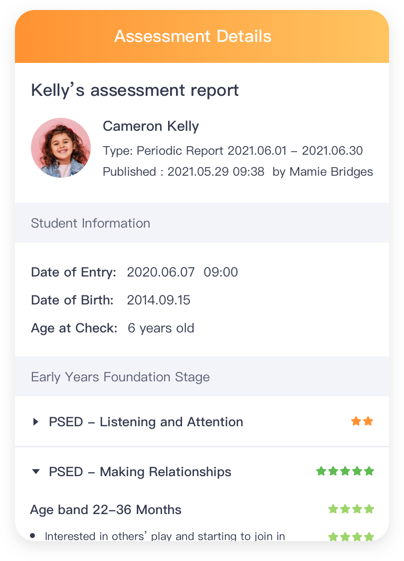Click Cameron Kelly's profile photo
The width and height of the screenshot is (404, 561).
pos(61,148)
